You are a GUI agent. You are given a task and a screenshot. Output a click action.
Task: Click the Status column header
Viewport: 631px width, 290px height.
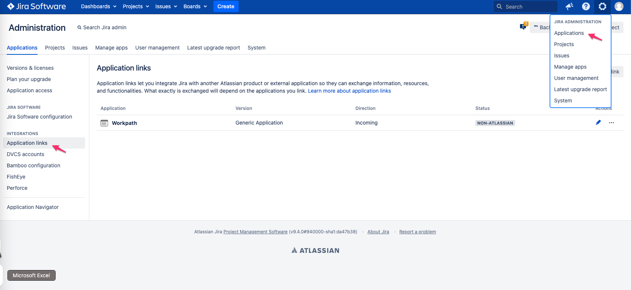(482, 108)
